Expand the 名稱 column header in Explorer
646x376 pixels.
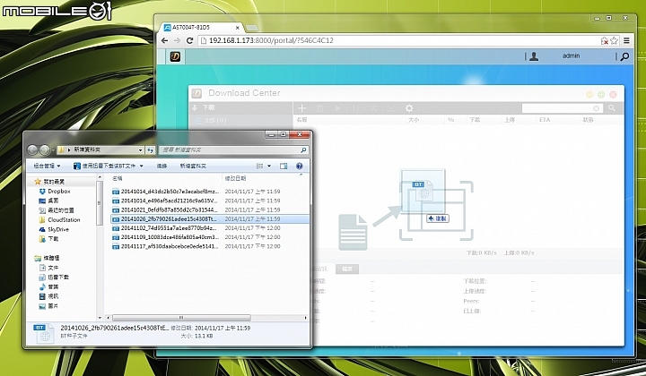pyautogui.click(x=118, y=178)
